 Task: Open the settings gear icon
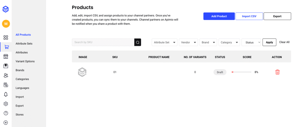(x=6, y=104)
